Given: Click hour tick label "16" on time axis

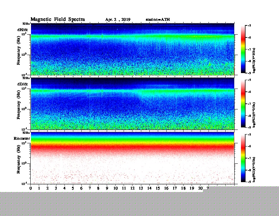Looking at the screenshot, I should 166,188.
